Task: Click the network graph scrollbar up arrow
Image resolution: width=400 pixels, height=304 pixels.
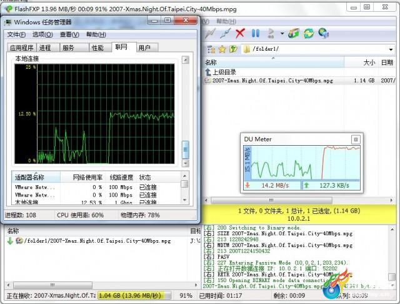Action: point(186,60)
